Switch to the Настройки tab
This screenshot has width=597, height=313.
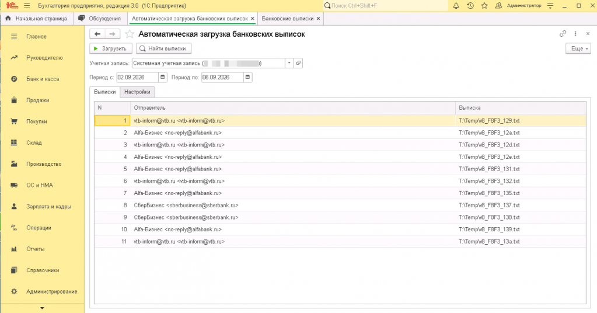[x=137, y=92]
